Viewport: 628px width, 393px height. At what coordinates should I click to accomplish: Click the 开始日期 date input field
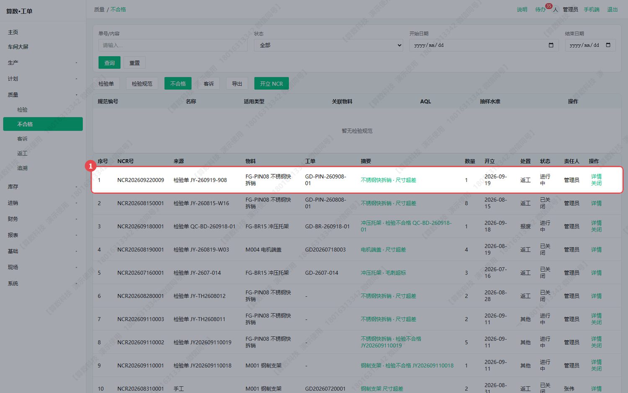(x=484, y=45)
